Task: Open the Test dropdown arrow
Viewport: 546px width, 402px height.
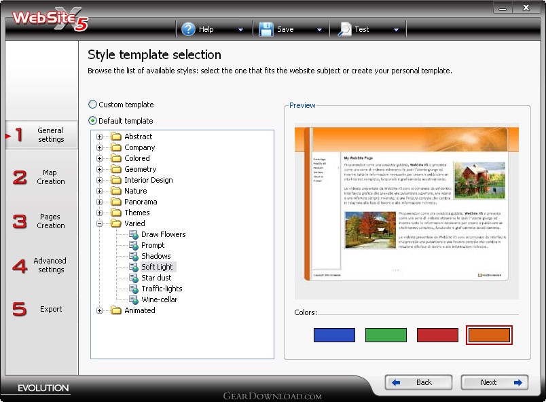Action: (396, 30)
